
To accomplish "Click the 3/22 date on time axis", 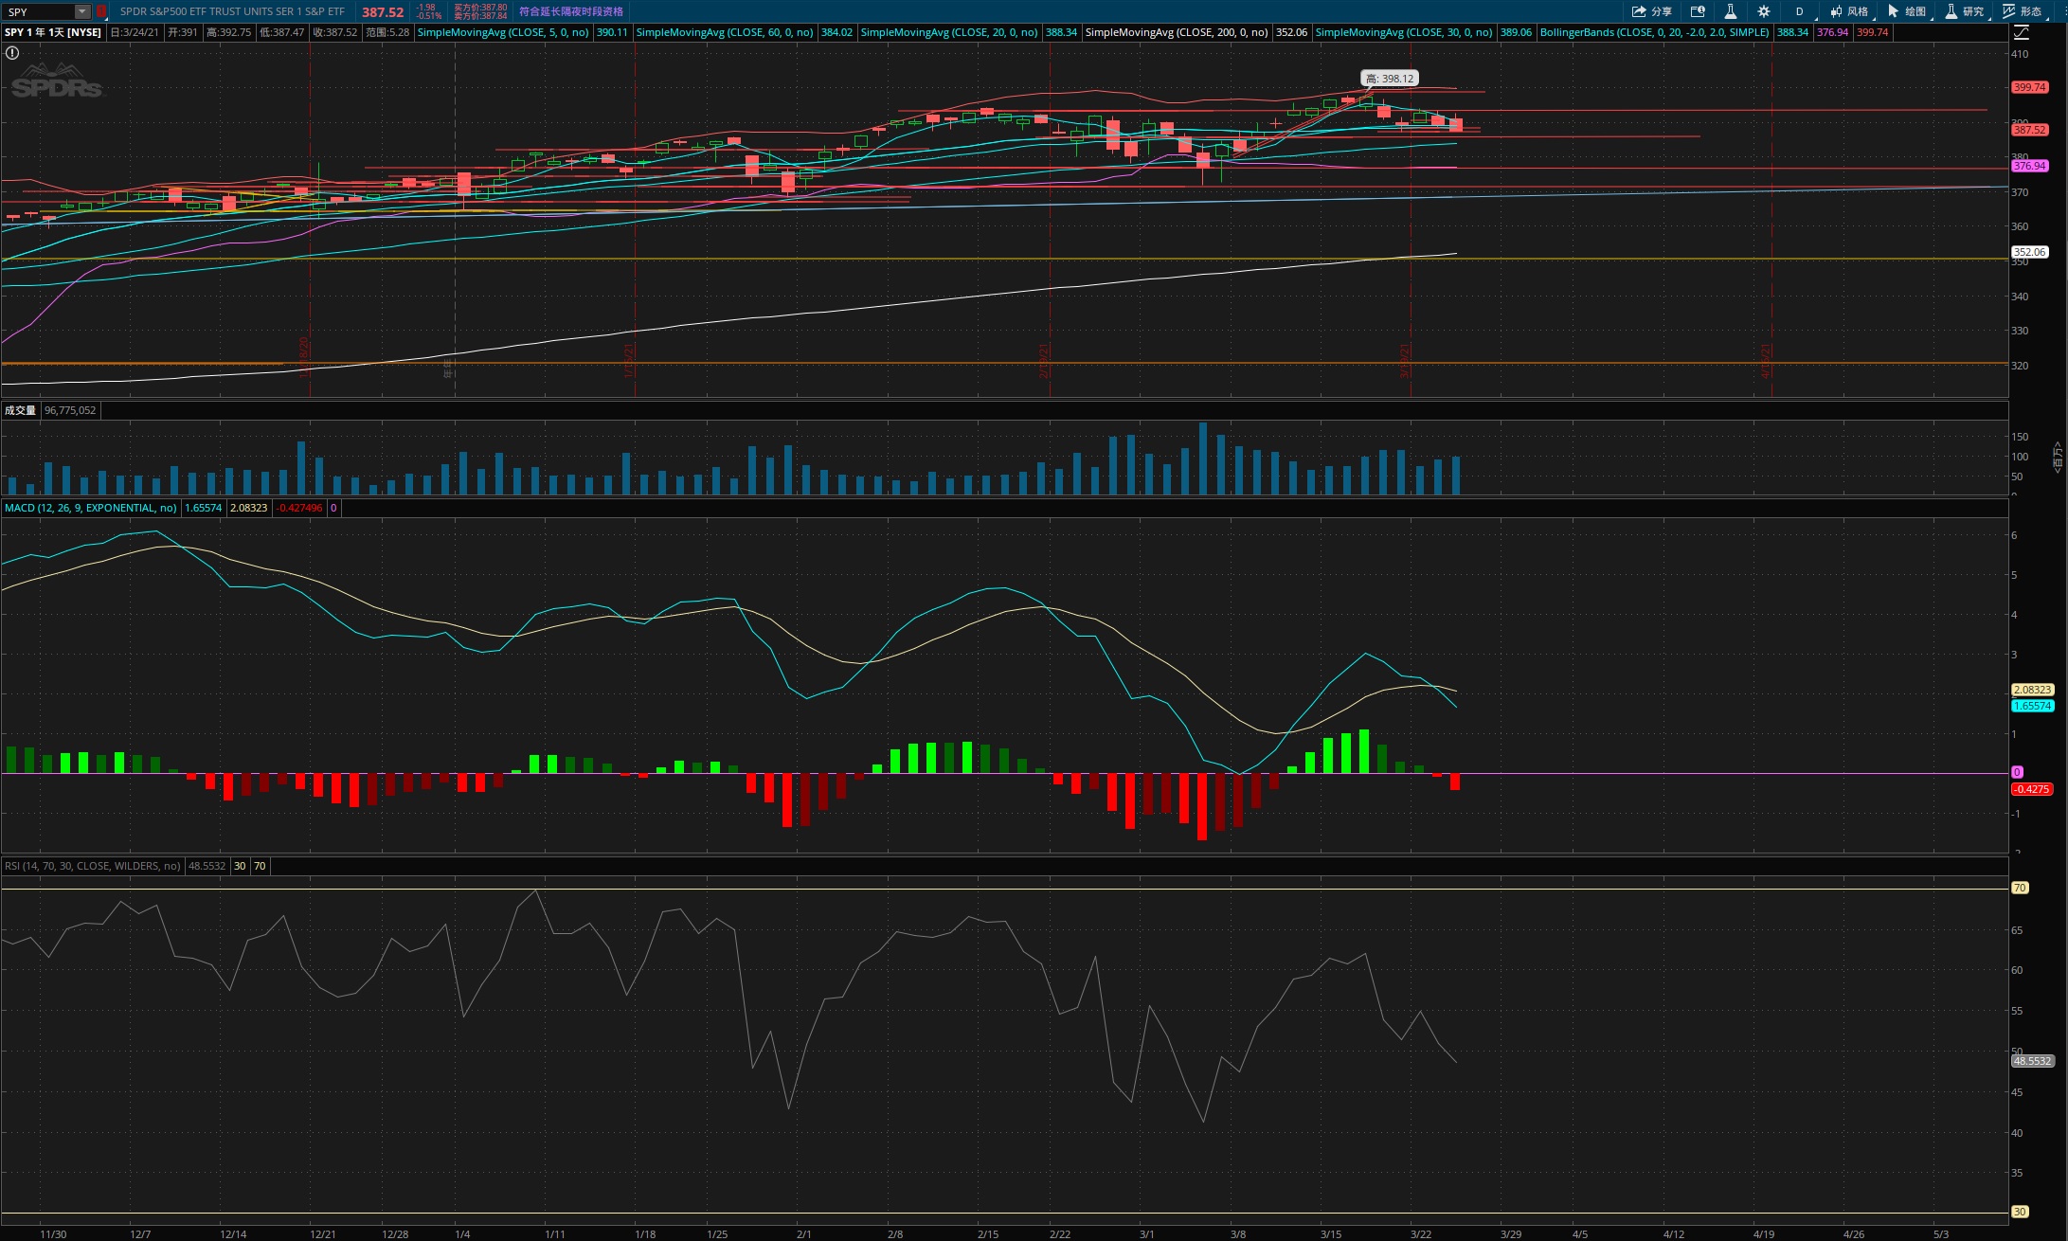I will [1421, 1234].
